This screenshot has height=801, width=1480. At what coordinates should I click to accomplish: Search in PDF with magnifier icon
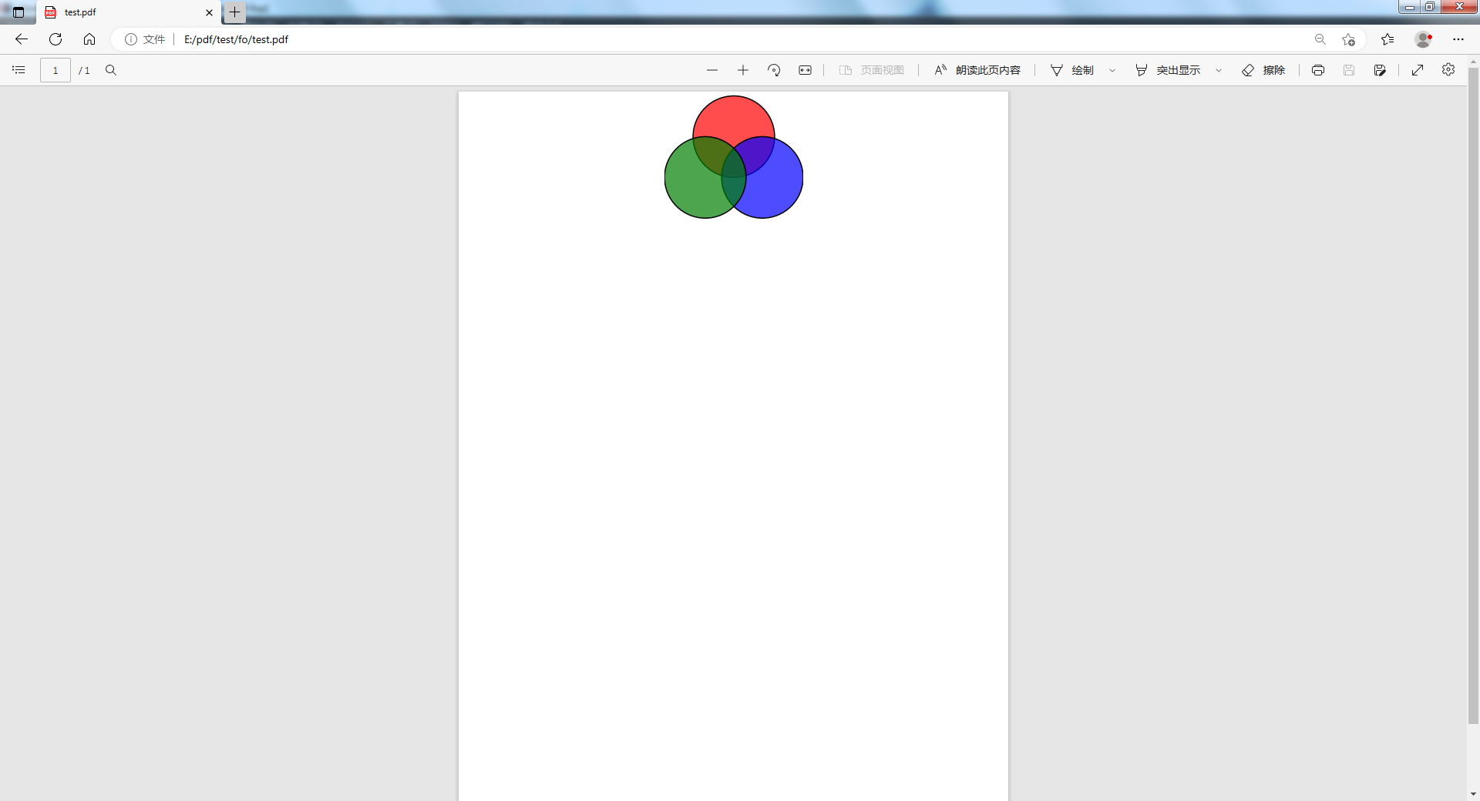coord(111,70)
